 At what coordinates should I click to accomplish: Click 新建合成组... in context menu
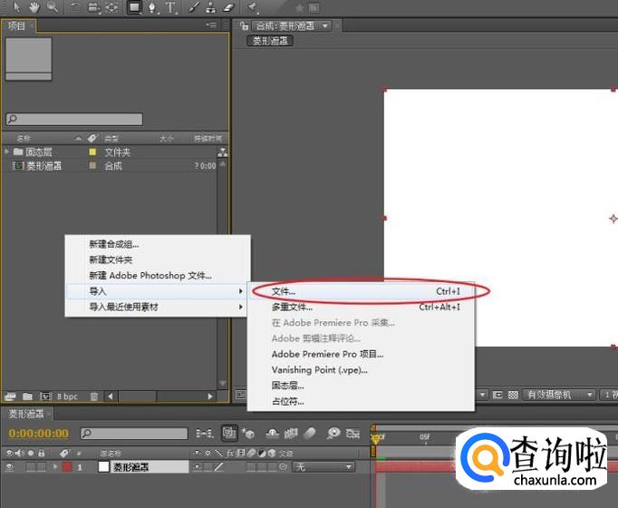113,244
